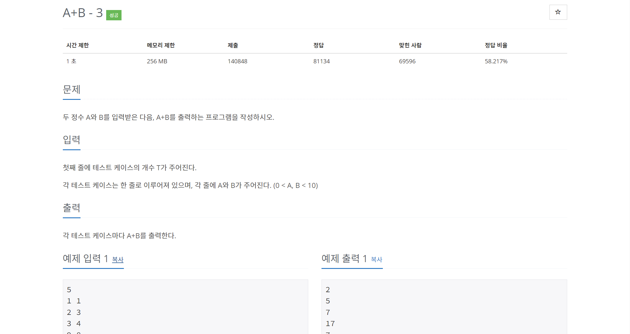Click the 제출 column header

click(233, 45)
